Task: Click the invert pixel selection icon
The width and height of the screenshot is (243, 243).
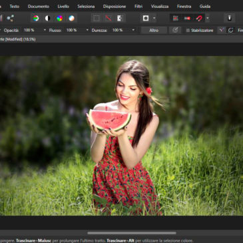Action: pos(120,18)
